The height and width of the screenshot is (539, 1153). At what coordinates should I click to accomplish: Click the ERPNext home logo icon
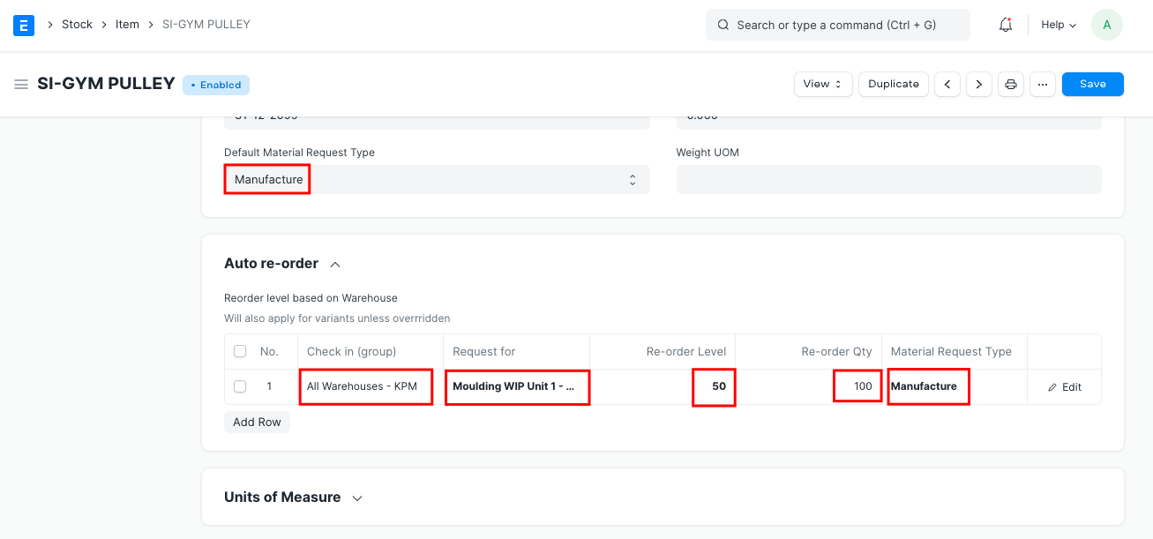tap(24, 25)
